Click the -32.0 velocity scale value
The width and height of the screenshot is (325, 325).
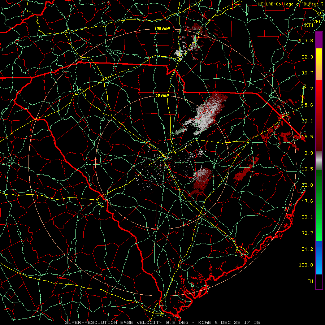point(306,185)
